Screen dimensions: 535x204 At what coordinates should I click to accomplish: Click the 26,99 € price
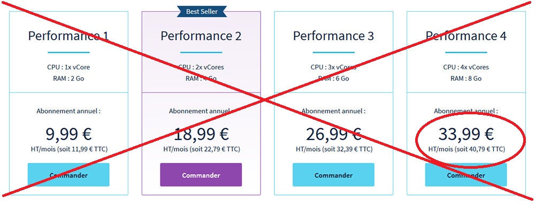pyautogui.click(x=333, y=134)
